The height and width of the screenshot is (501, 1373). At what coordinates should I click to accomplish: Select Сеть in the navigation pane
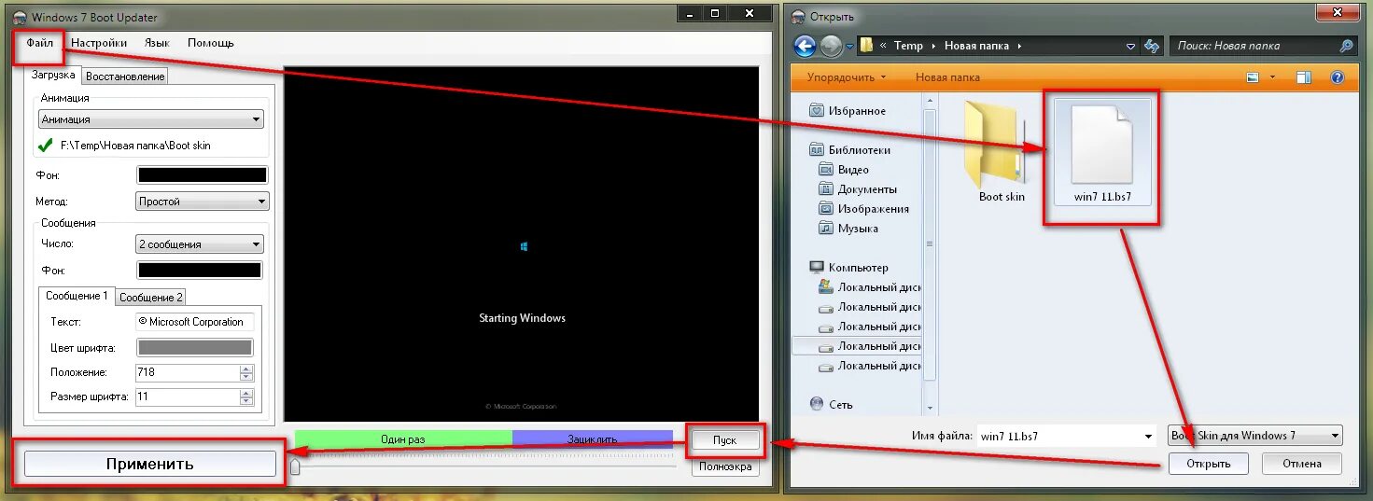831,405
